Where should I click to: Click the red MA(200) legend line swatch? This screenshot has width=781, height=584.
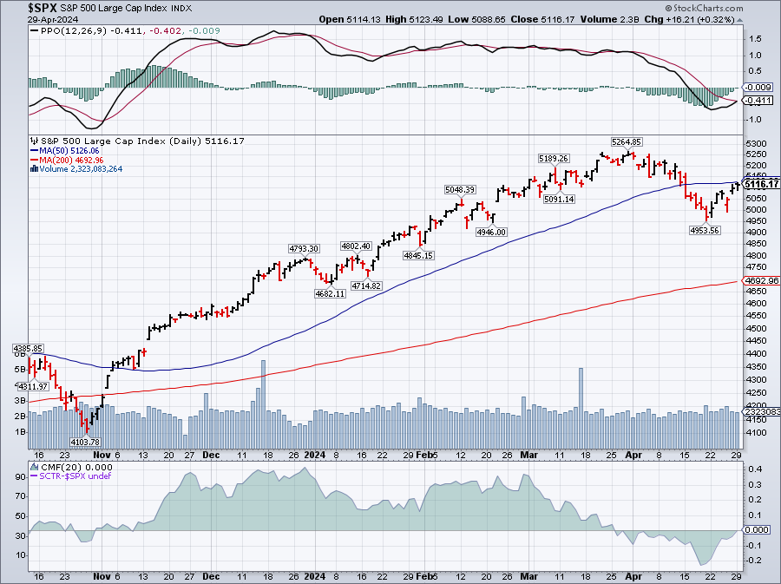(32, 160)
